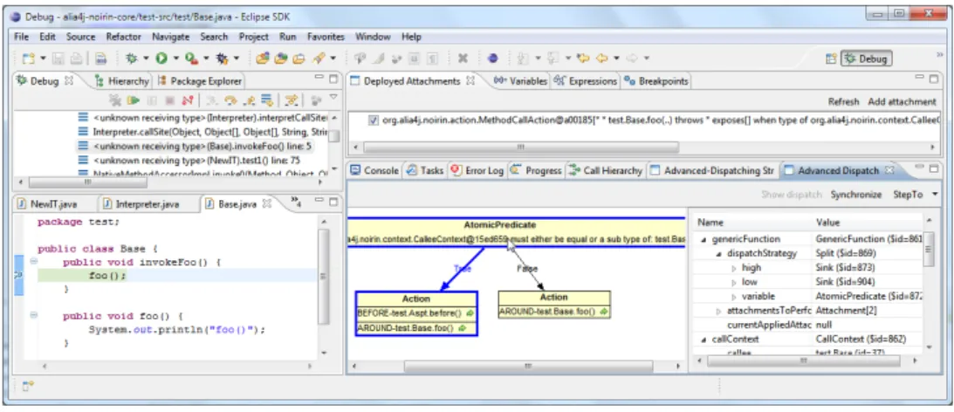Screen dimensions: 954x412
Task: Click the Resume icon in Debug view
Action: 134,100
